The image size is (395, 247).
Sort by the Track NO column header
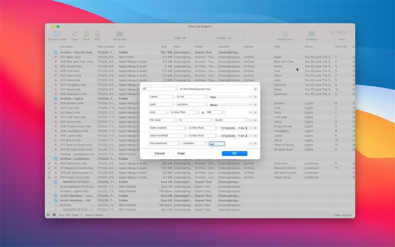coord(341,47)
